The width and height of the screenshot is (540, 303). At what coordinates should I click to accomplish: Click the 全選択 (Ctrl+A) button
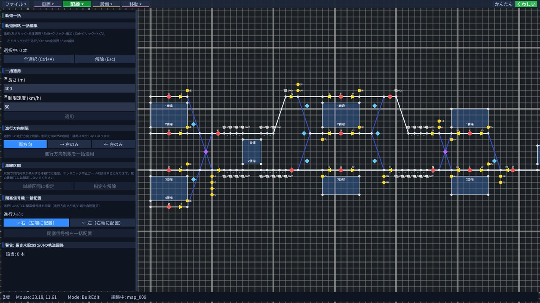[38, 59]
